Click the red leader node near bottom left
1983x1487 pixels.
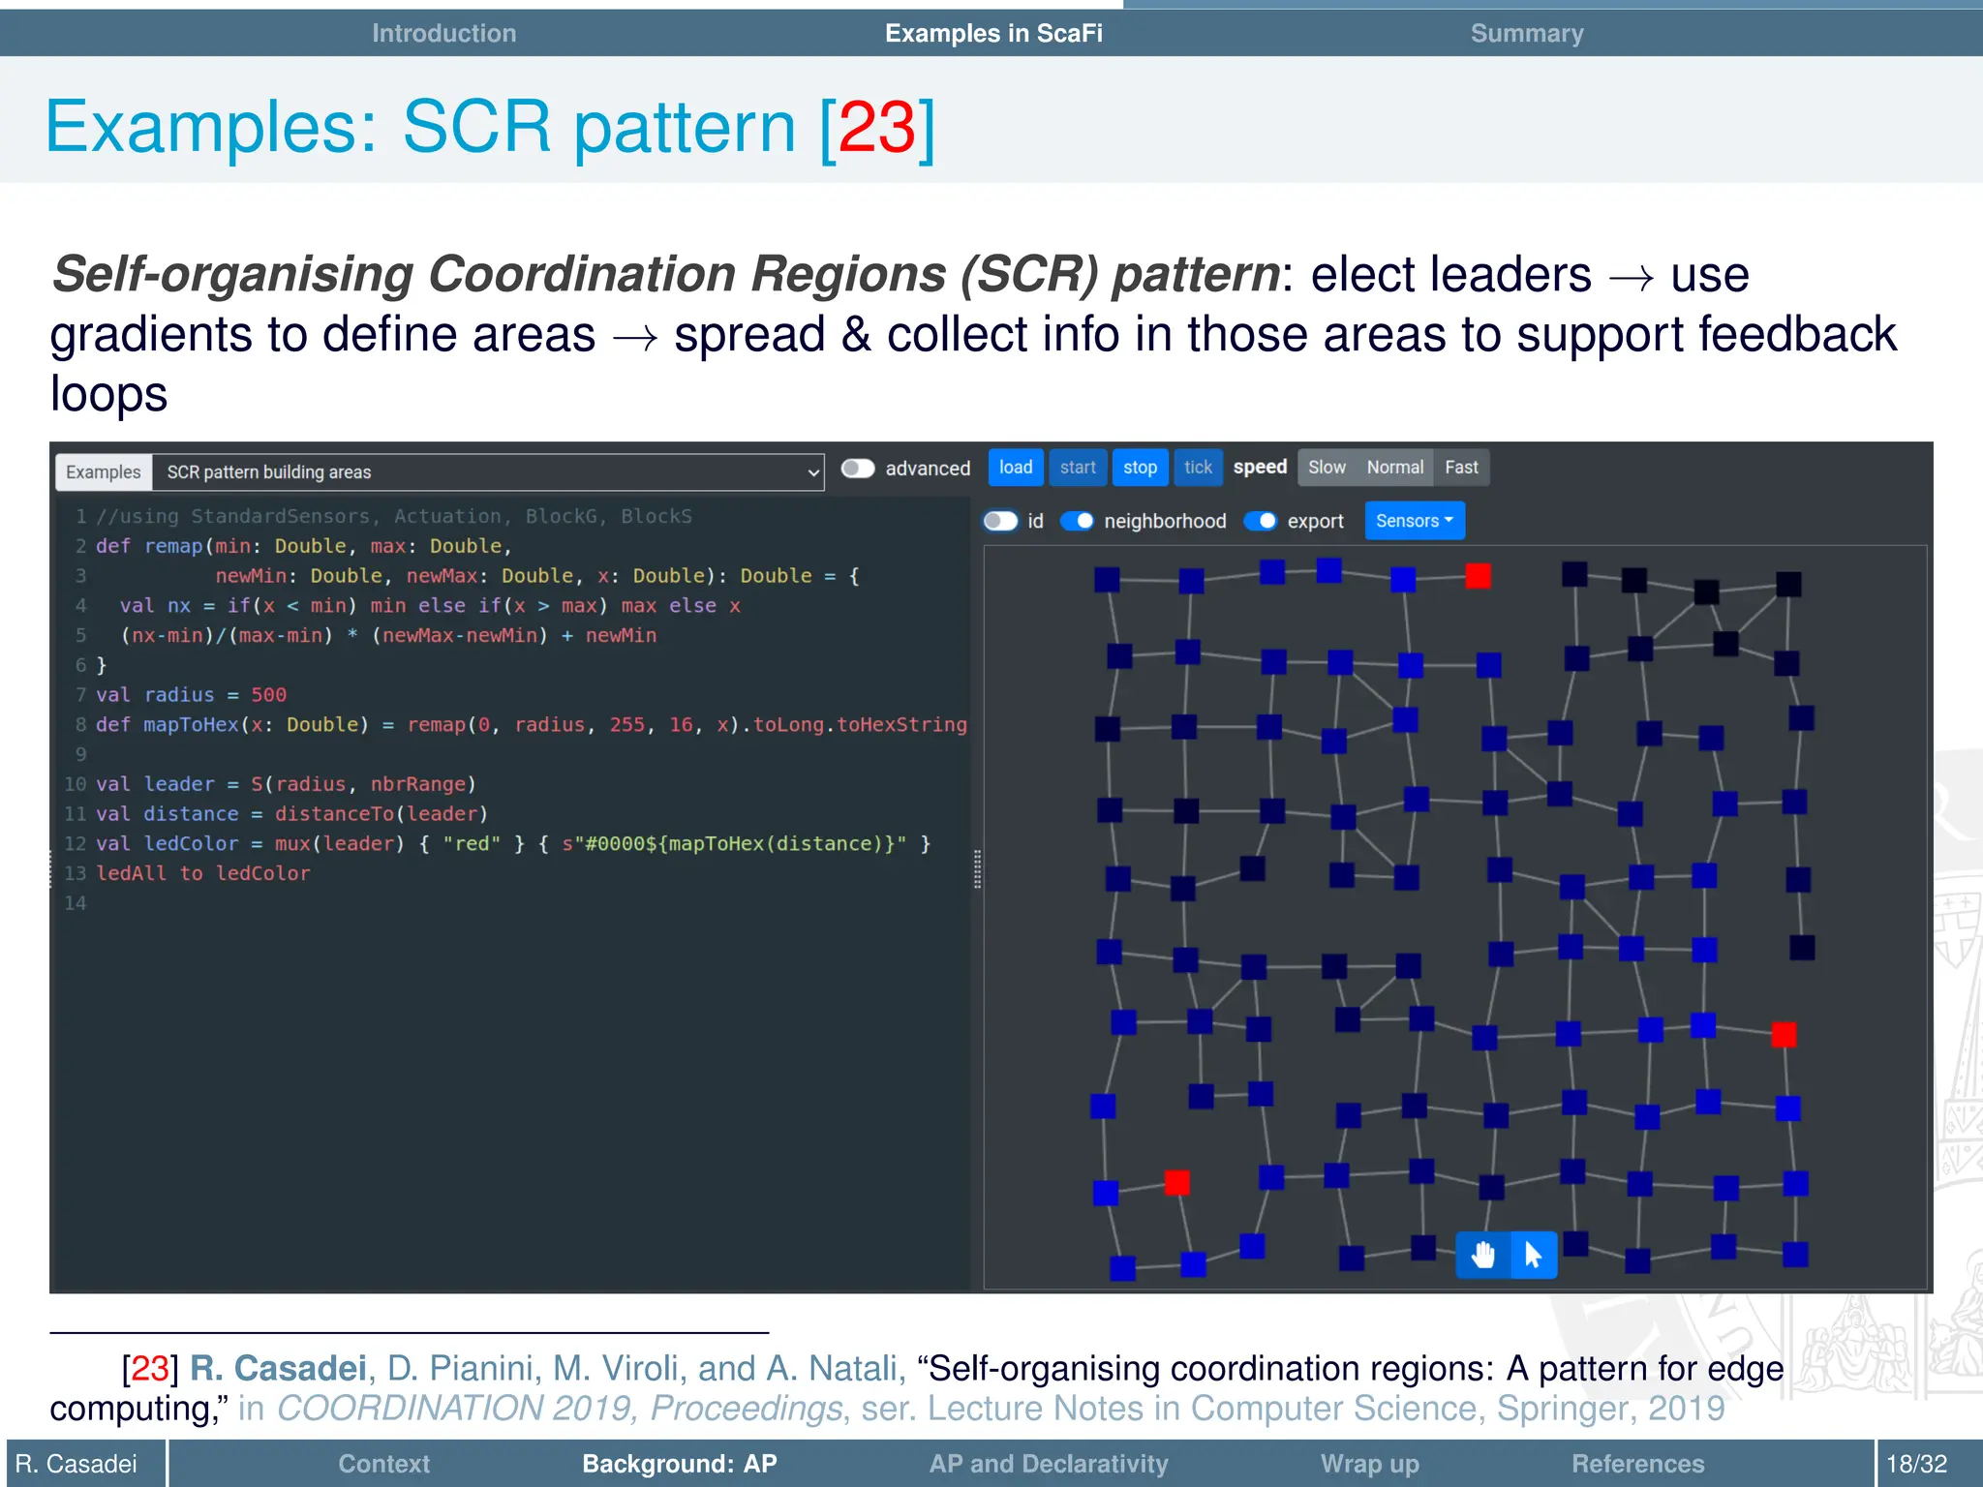[x=1177, y=1182]
